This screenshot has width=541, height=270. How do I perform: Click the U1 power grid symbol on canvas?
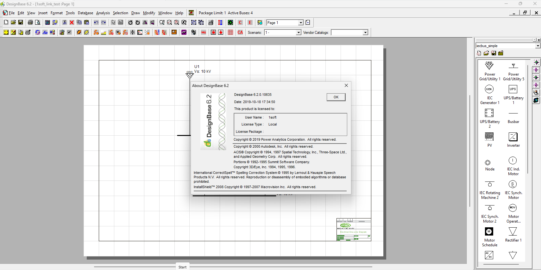point(190,75)
